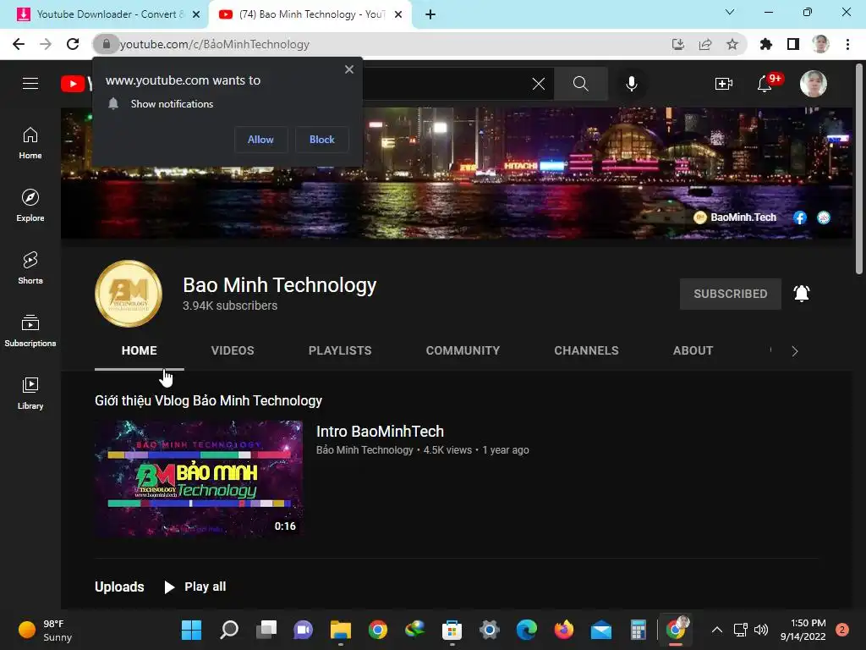866x650 pixels.
Task: Open the weather widget
Action: (46, 630)
